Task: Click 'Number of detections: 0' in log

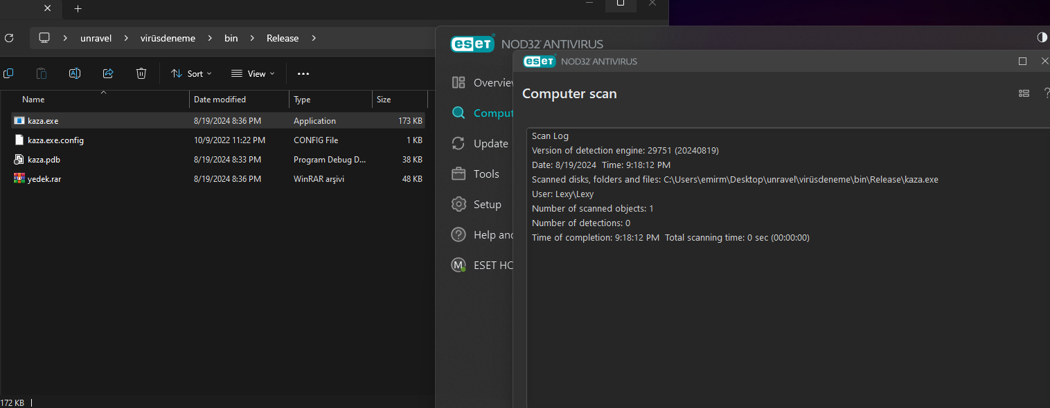Action: [x=581, y=223]
